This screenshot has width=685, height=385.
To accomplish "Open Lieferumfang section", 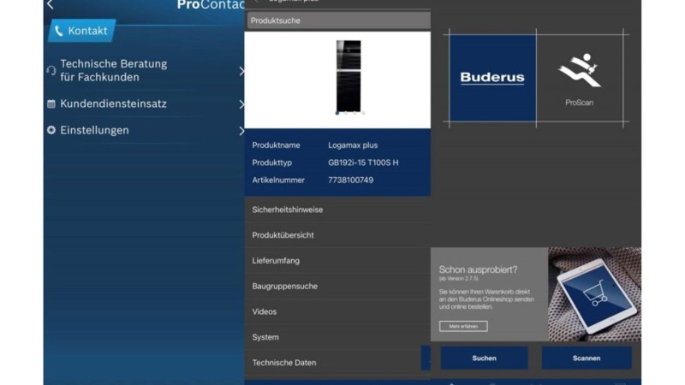I will pos(337,261).
